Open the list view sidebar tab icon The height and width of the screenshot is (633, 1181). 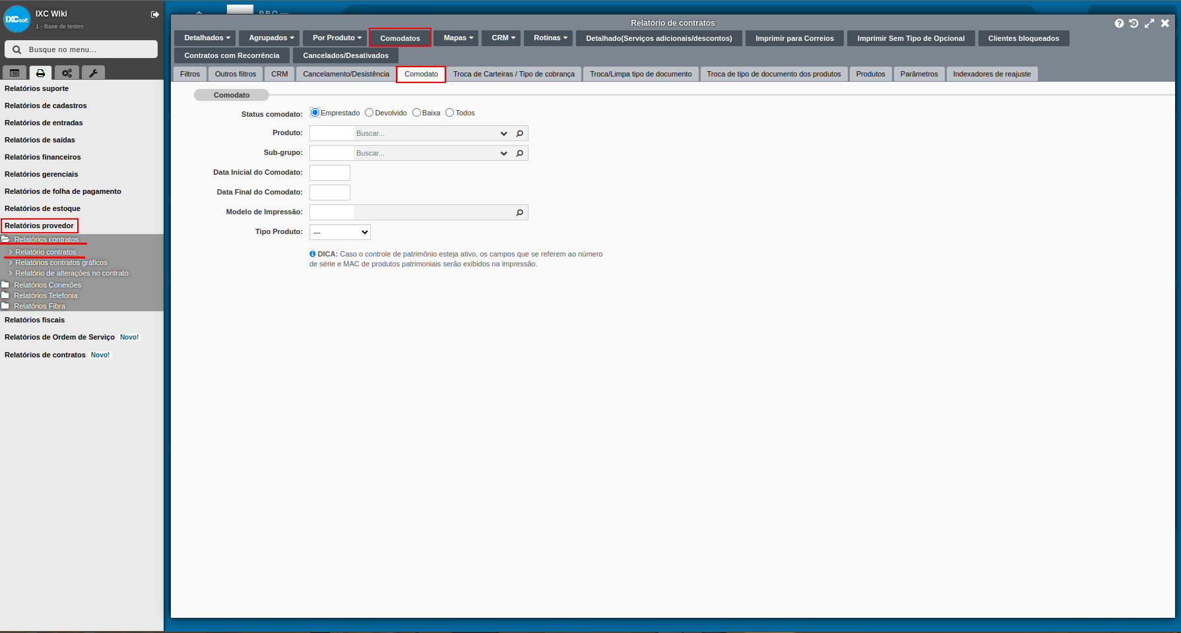[15, 73]
